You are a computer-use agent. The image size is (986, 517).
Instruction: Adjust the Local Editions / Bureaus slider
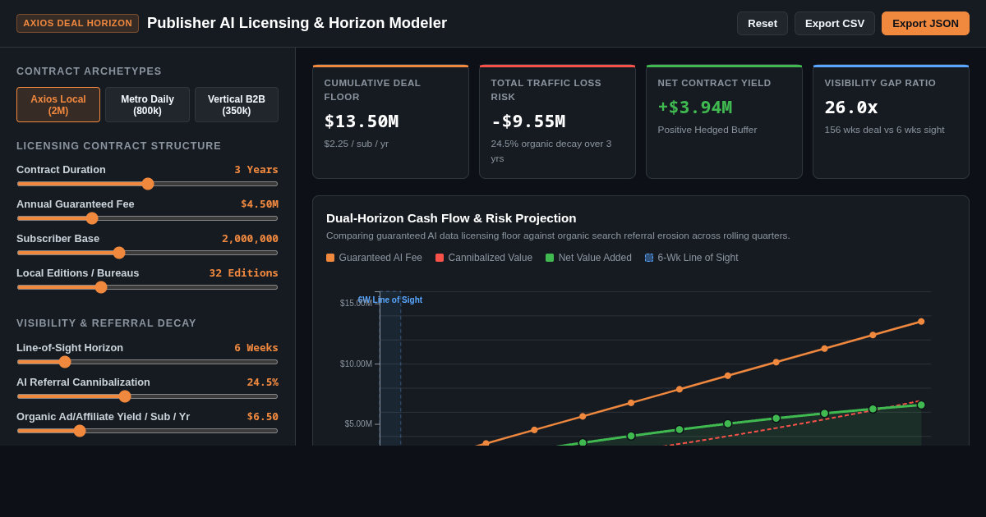click(x=147, y=287)
